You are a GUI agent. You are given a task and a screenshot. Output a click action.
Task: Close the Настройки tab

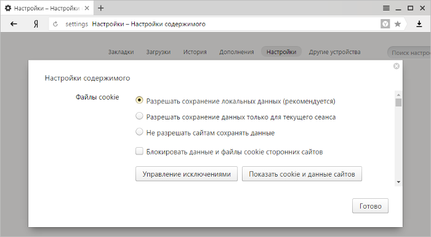87,8
